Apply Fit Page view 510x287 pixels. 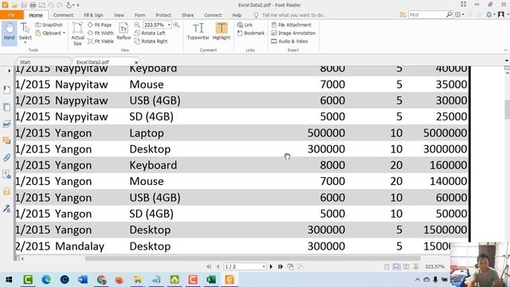tap(100, 25)
